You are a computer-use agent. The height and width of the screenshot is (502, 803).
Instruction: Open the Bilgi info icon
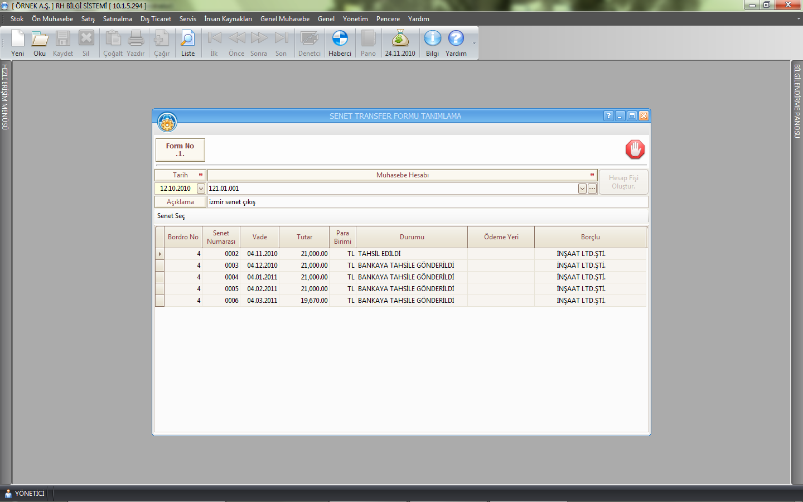[x=432, y=40]
